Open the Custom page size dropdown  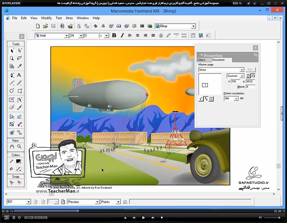click(x=242, y=76)
